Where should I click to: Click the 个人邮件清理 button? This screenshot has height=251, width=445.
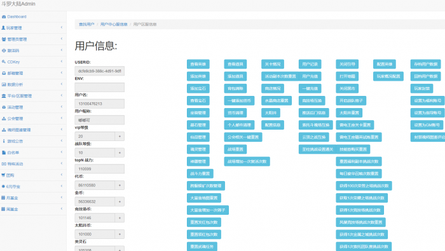coord(239,125)
